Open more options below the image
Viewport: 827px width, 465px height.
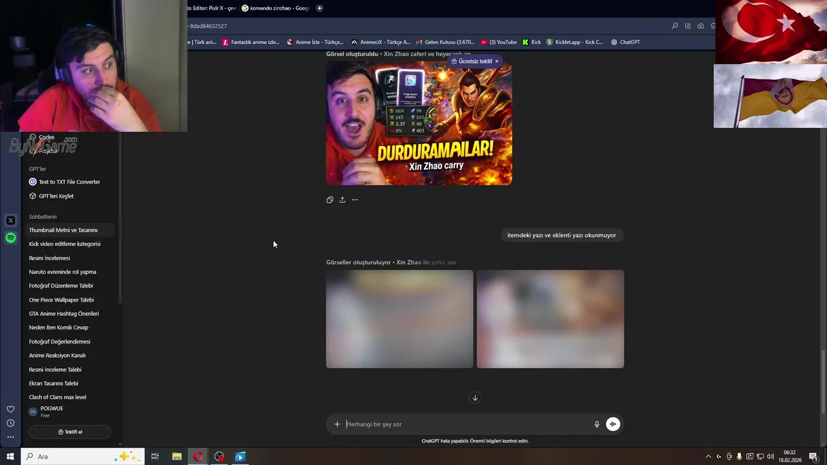tap(355, 200)
